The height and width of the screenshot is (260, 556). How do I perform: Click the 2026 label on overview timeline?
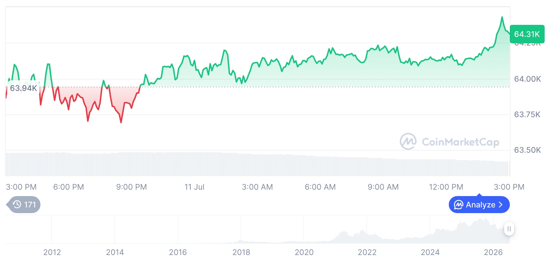coord(494,252)
